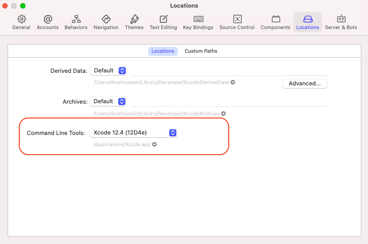
Task: Reveal Xcode.app location via arrow icon
Action: (154, 144)
